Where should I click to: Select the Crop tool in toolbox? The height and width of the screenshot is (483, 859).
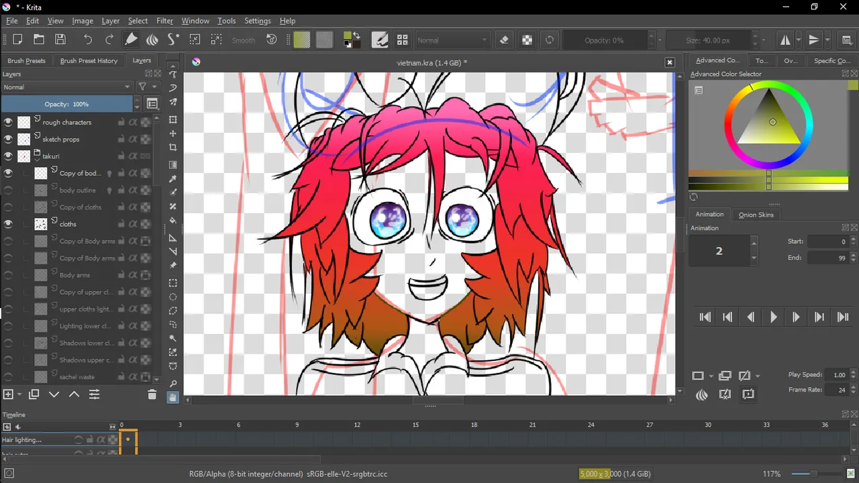pos(173,148)
